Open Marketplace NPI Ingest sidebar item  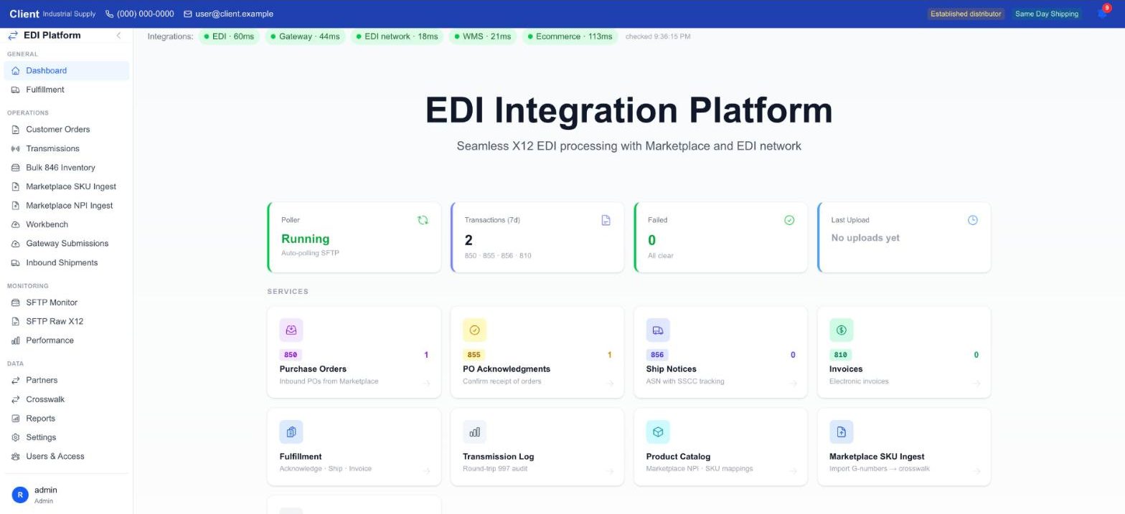click(67, 206)
